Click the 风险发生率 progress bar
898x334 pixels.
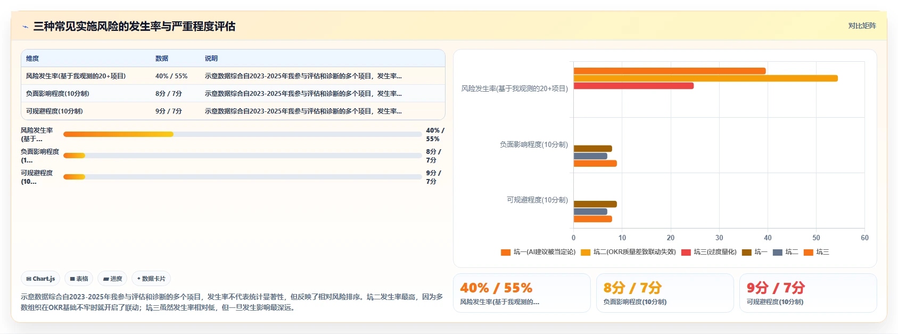[x=242, y=134]
